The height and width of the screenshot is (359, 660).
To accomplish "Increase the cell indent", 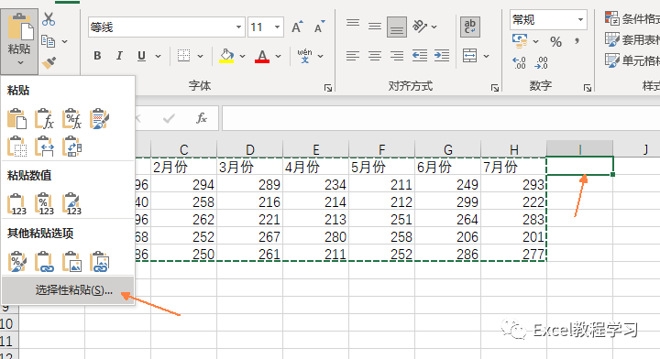I will coord(442,56).
